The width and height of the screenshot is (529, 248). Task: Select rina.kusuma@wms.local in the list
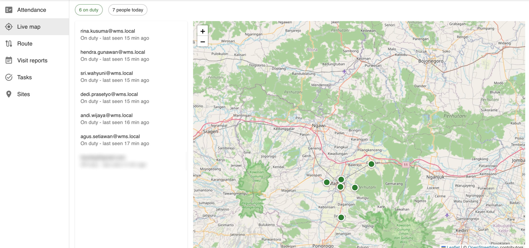tap(131, 34)
